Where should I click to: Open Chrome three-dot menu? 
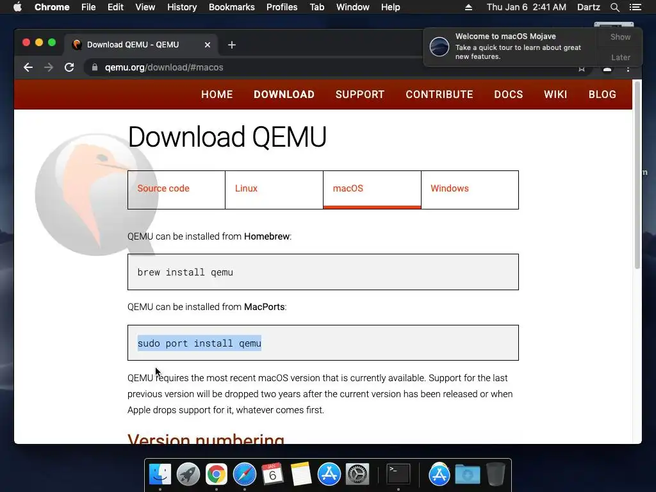coord(628,69)
